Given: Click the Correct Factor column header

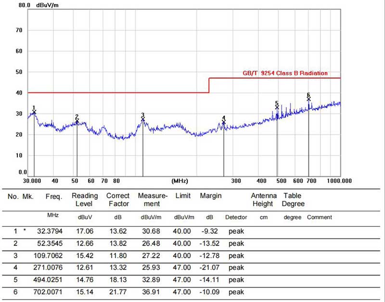Looking at the screenshot, I should pyautogui.click(x=117, y=199).
